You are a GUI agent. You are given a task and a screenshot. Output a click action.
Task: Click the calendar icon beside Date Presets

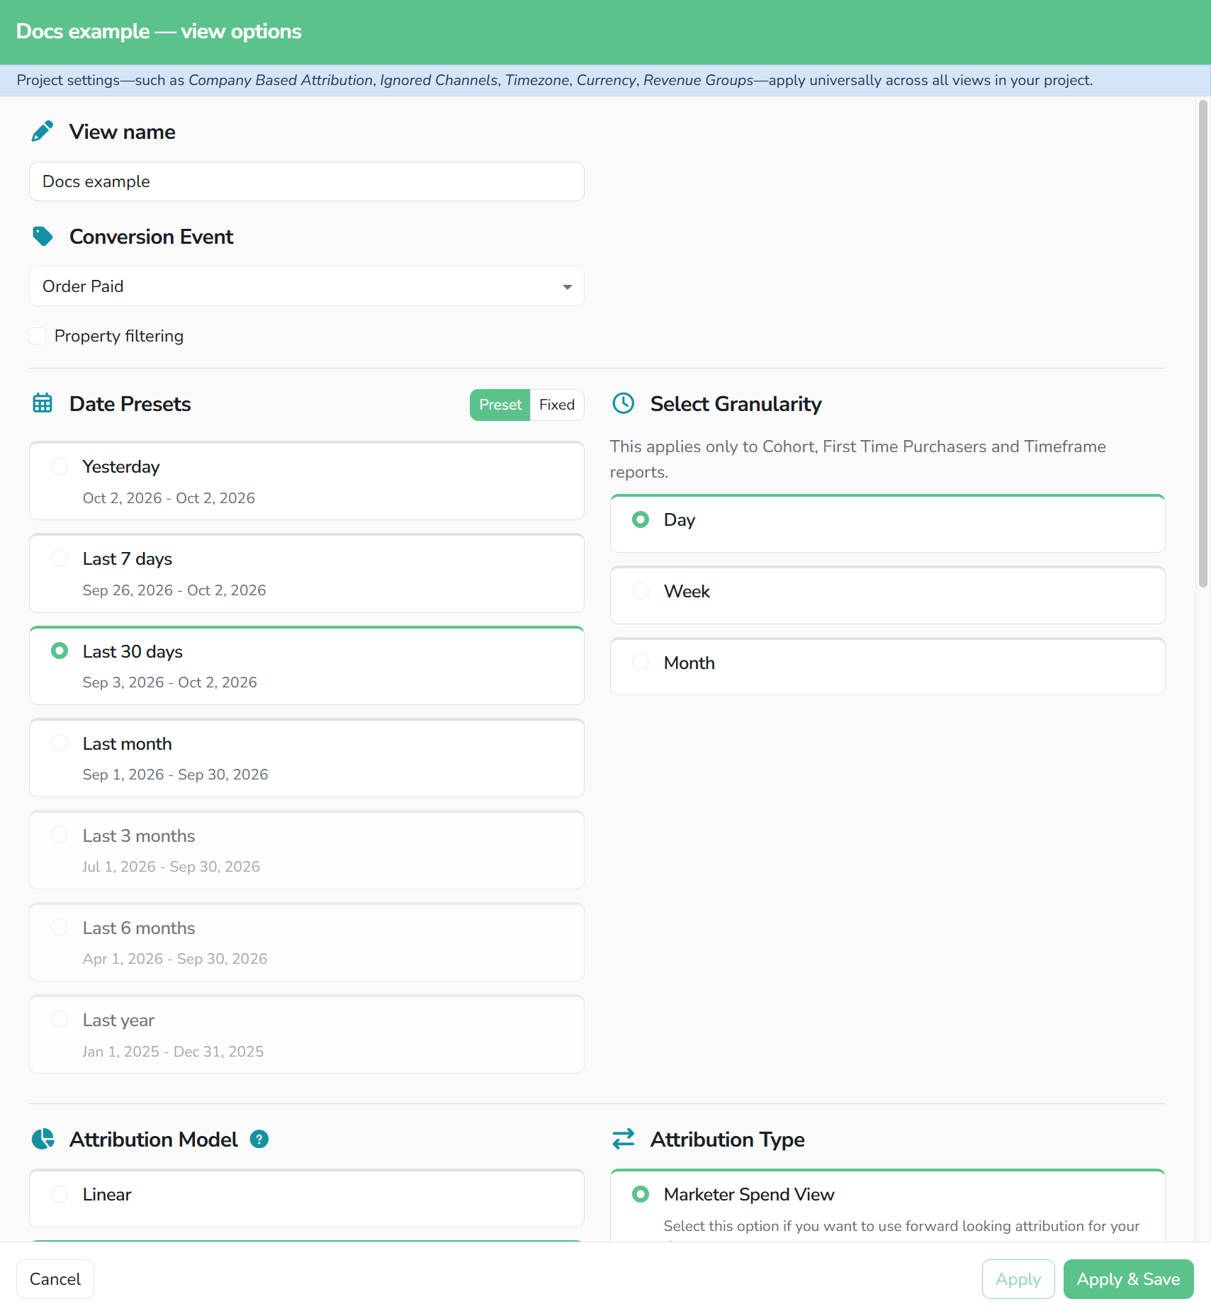(43, 403)
